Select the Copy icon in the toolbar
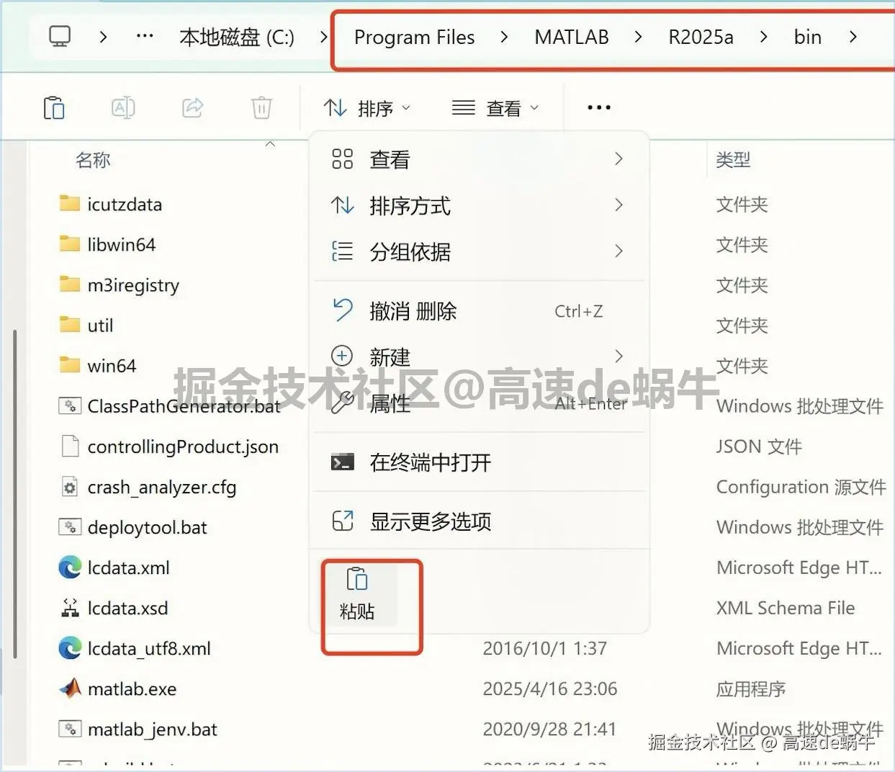The height and width of the screenshot is (772, 895). [x=55, y=107]
